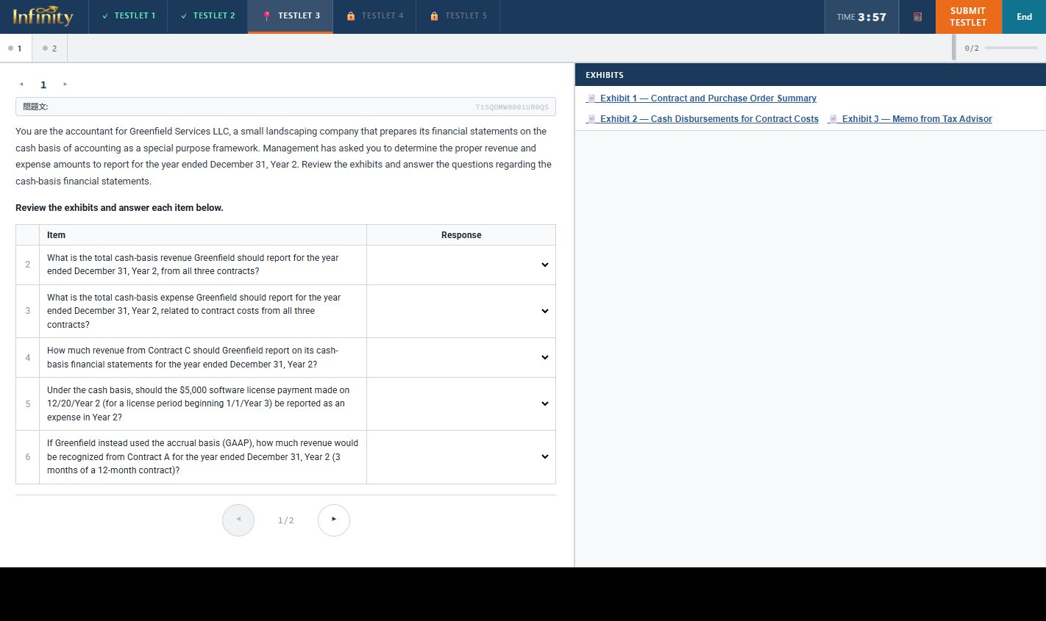Click the round previous page button
Viewport: 1046px width, 621px height.
238,520
